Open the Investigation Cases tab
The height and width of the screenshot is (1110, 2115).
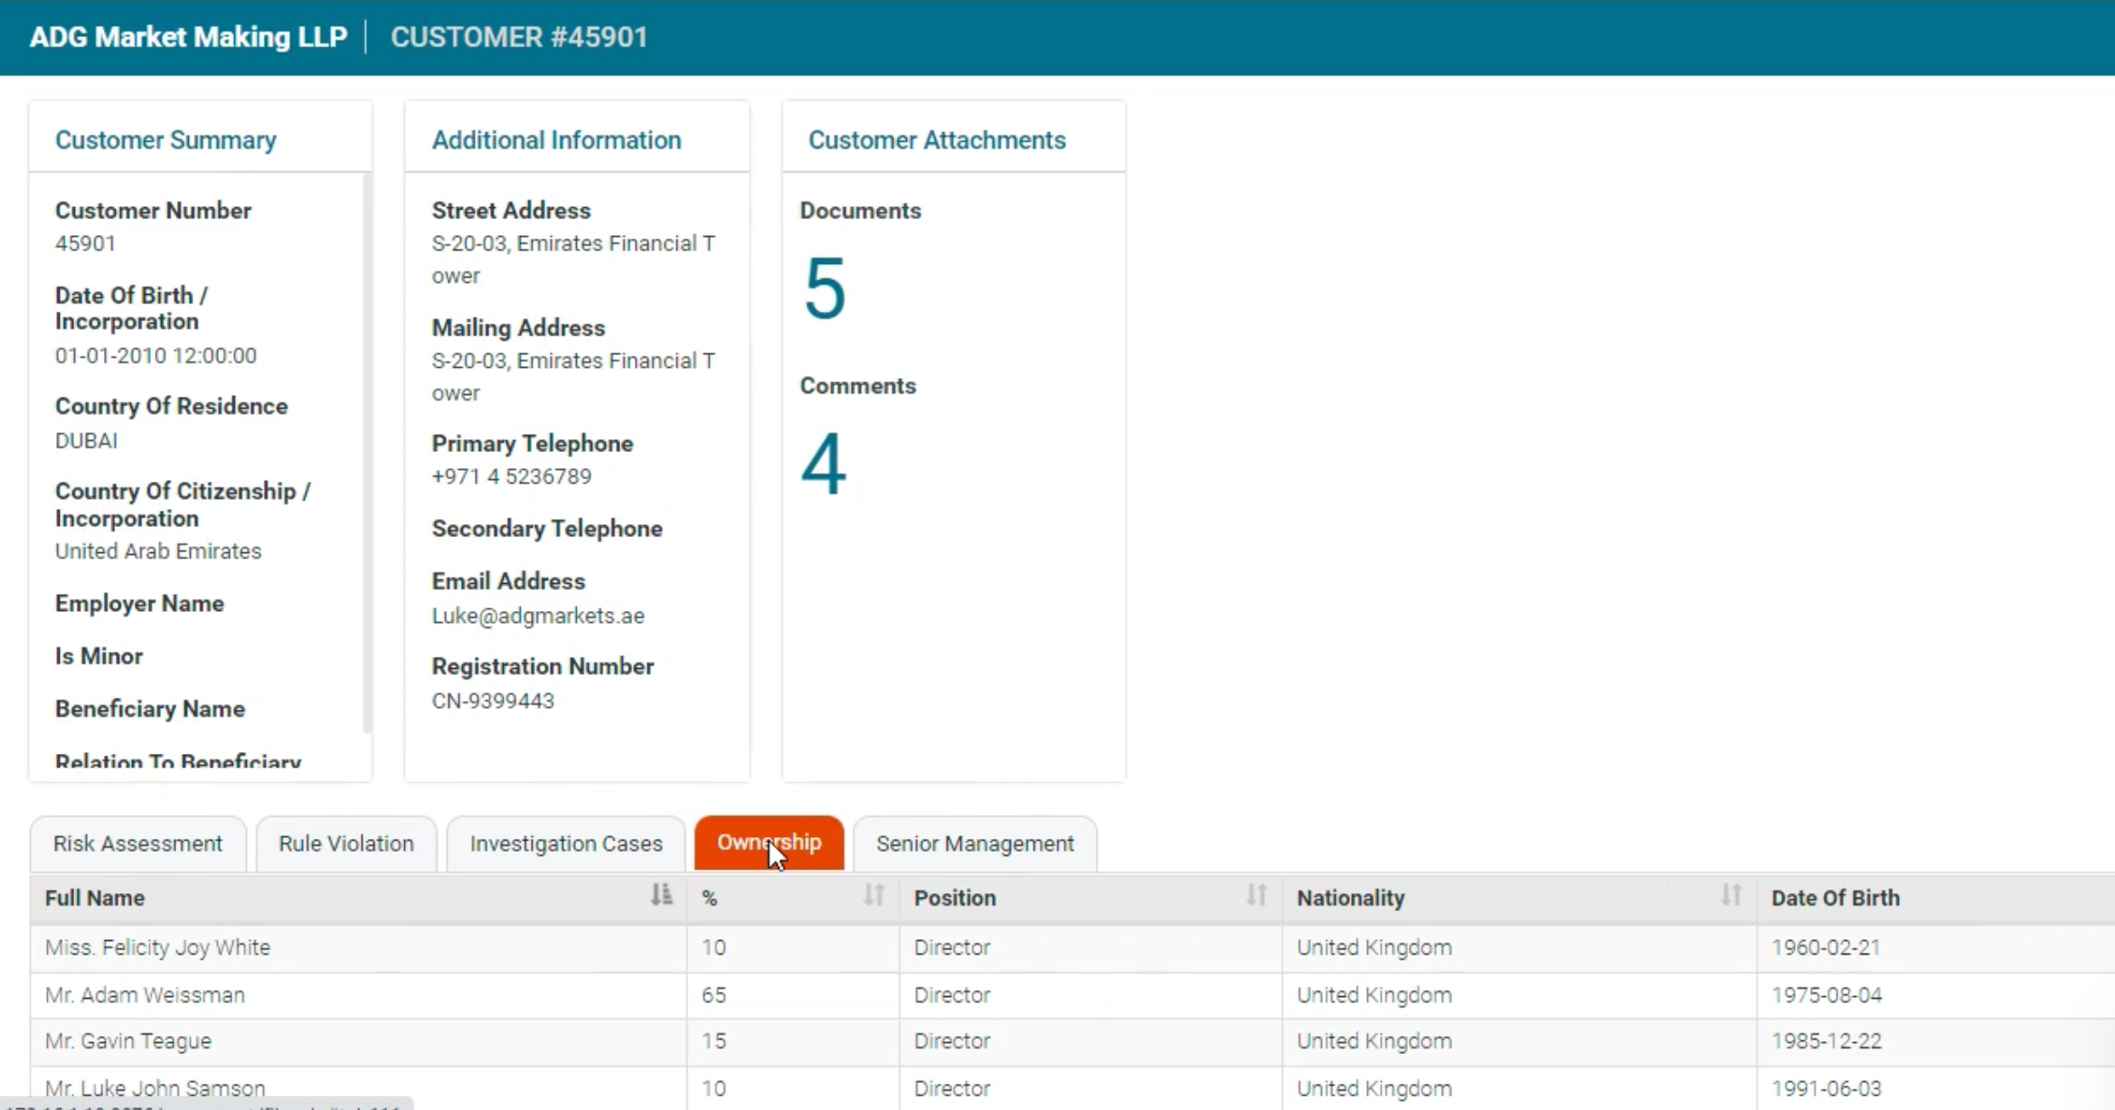[564, 843]
